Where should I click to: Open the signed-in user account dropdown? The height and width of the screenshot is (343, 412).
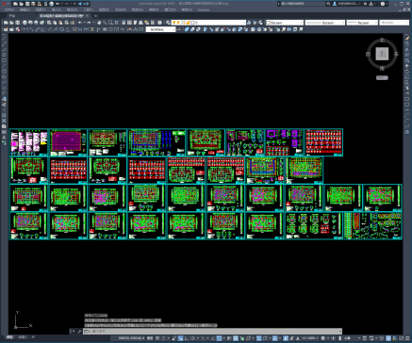(346, 4)
